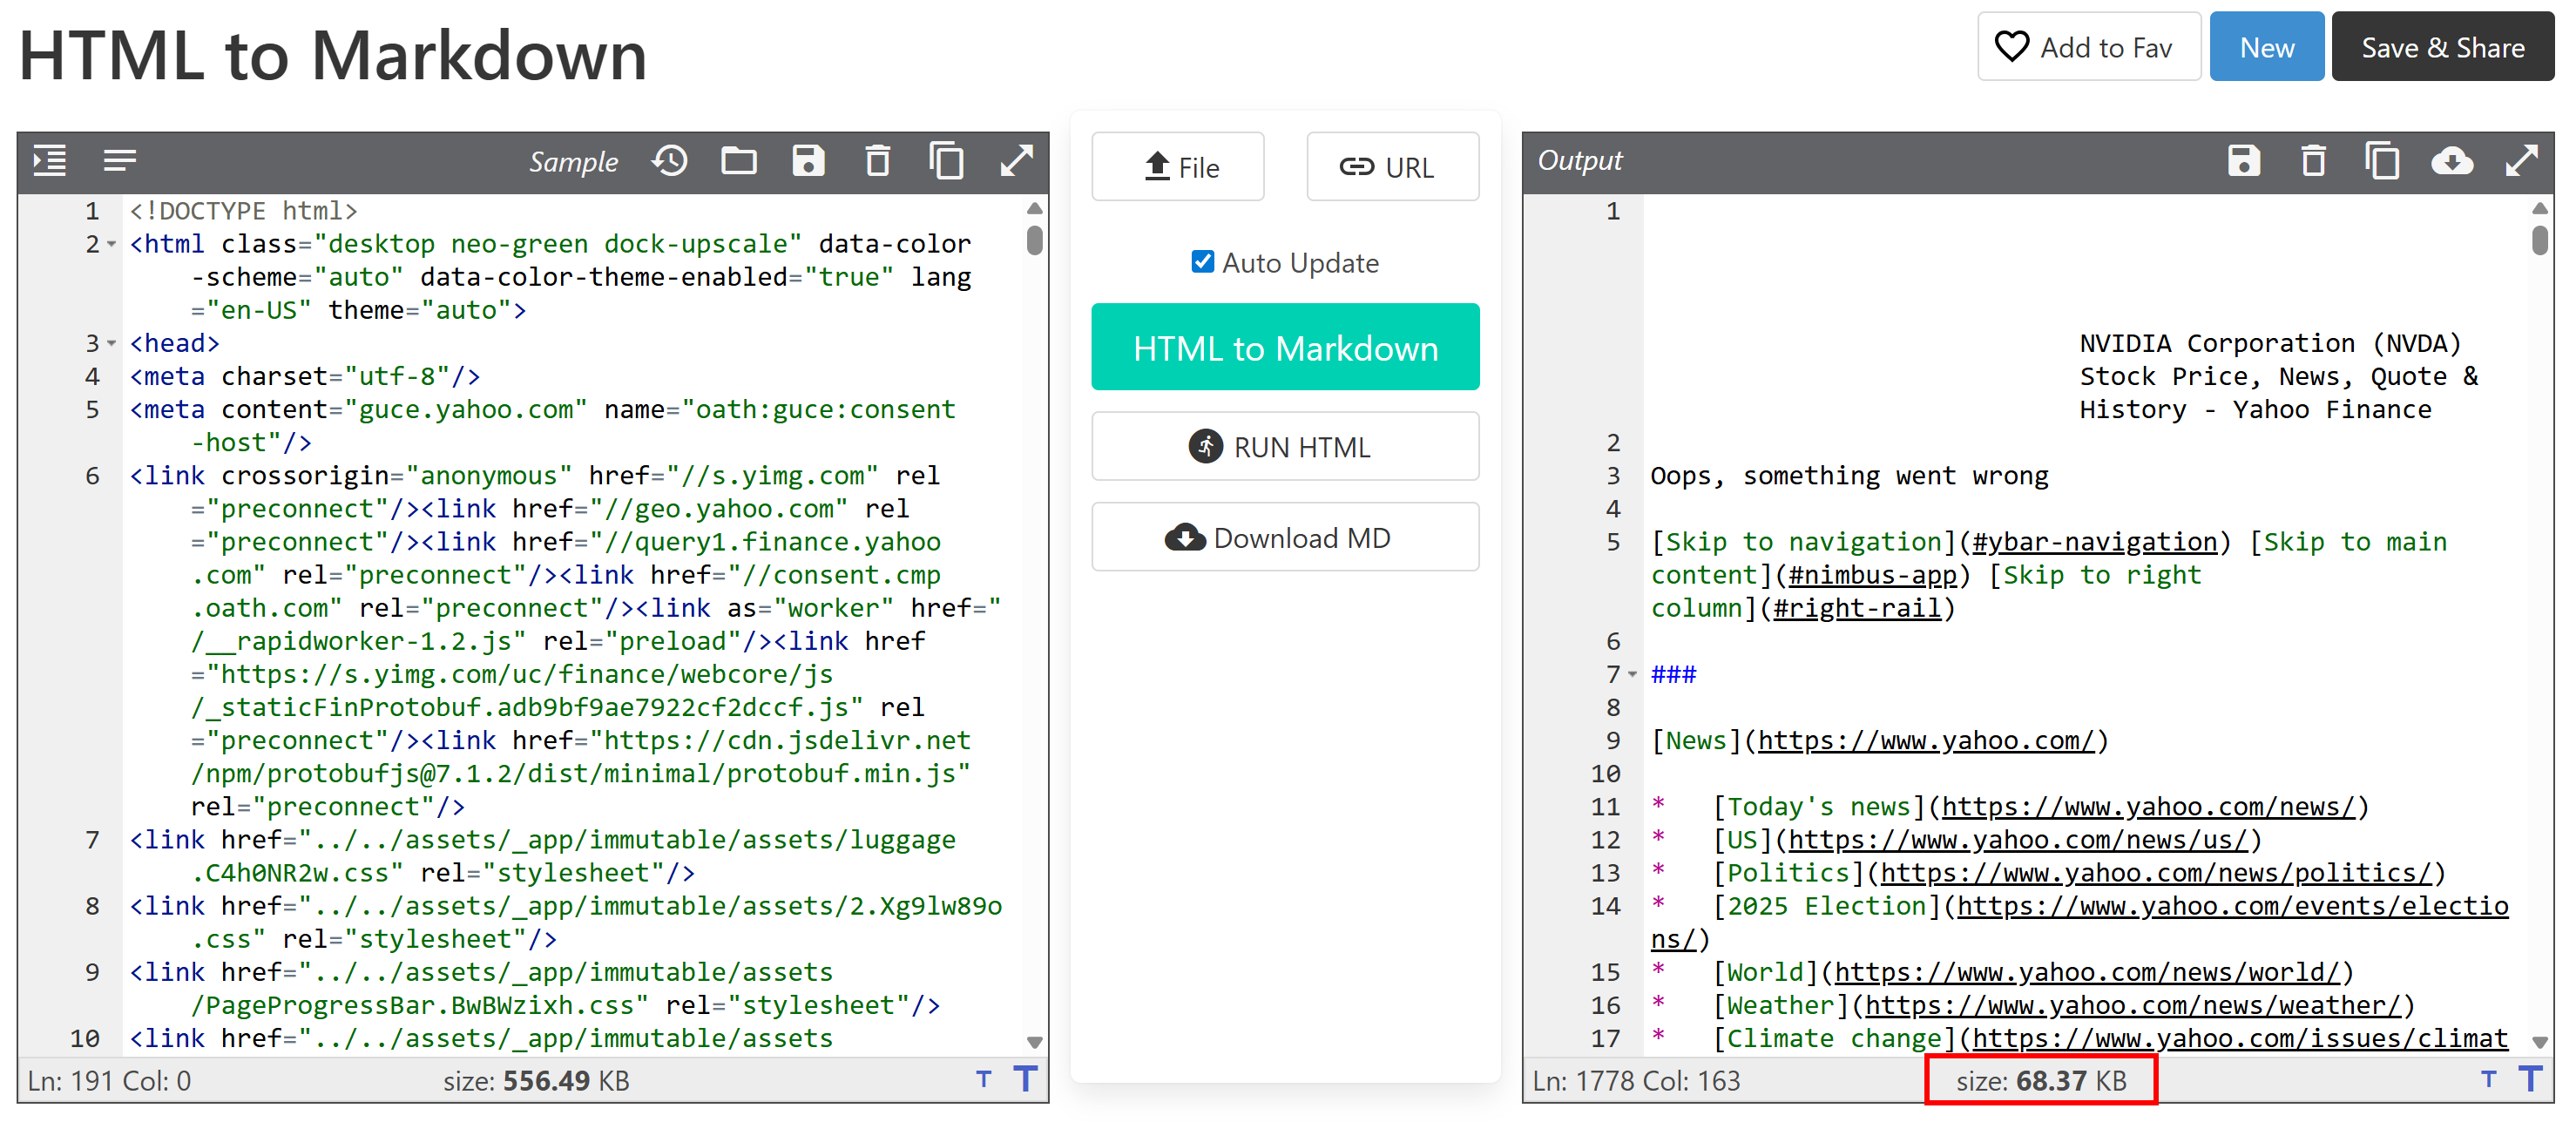The width and height of the screenshot is (2576, 1122).
Task: Expand the output panel to fullscreen
Action: [x=2521, y=161]
